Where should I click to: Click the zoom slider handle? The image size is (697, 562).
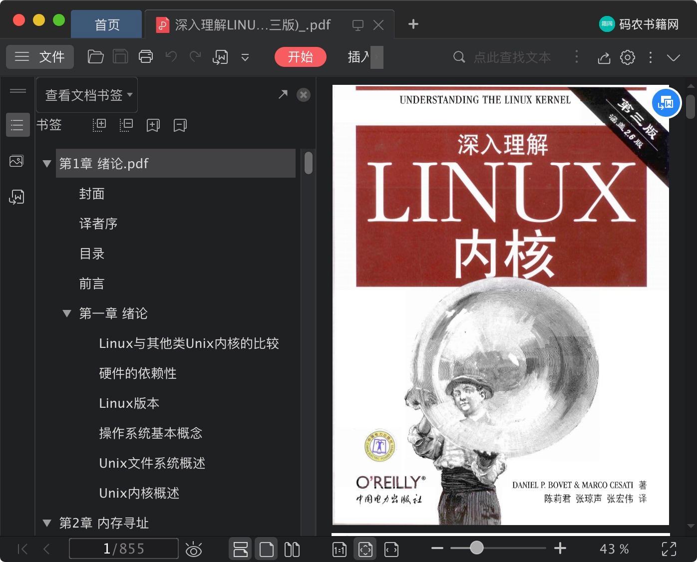[477, 548]
